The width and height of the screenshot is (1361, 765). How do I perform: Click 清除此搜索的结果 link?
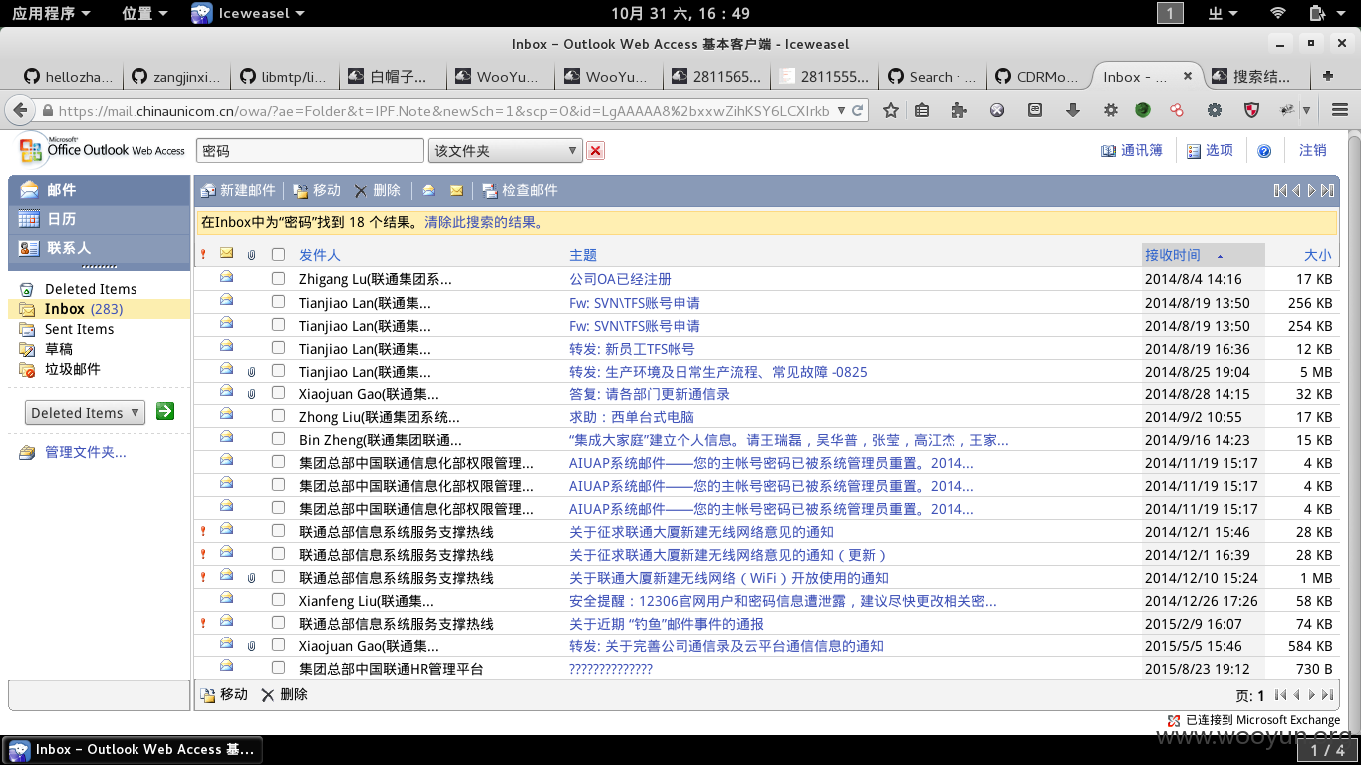484,222
